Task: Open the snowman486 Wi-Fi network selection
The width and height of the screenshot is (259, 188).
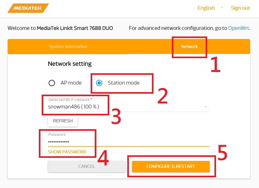Action: (x=129, y=107)
